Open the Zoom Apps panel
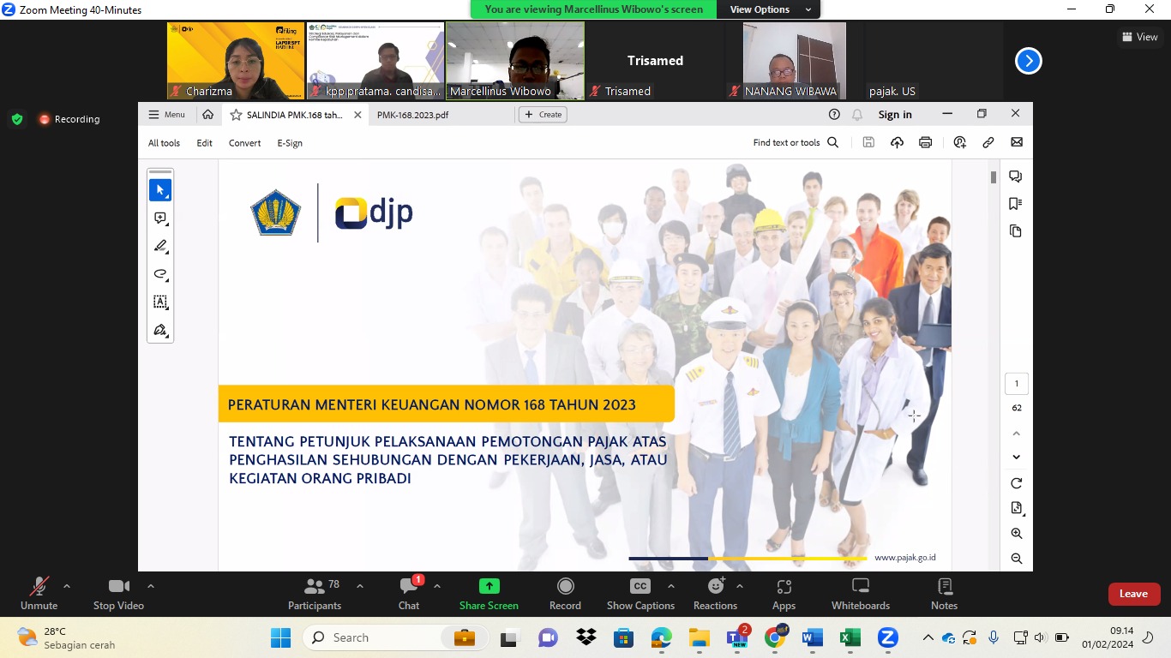The image size is (1171, 658). (784, 594)
